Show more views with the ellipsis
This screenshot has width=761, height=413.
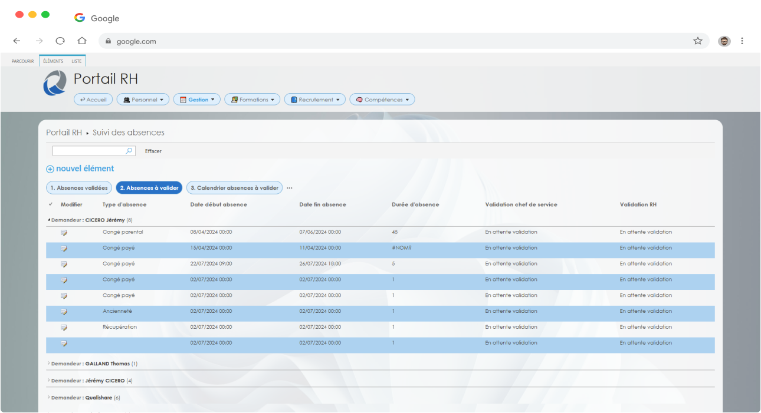pyautogui.click(x=290, y=188)
